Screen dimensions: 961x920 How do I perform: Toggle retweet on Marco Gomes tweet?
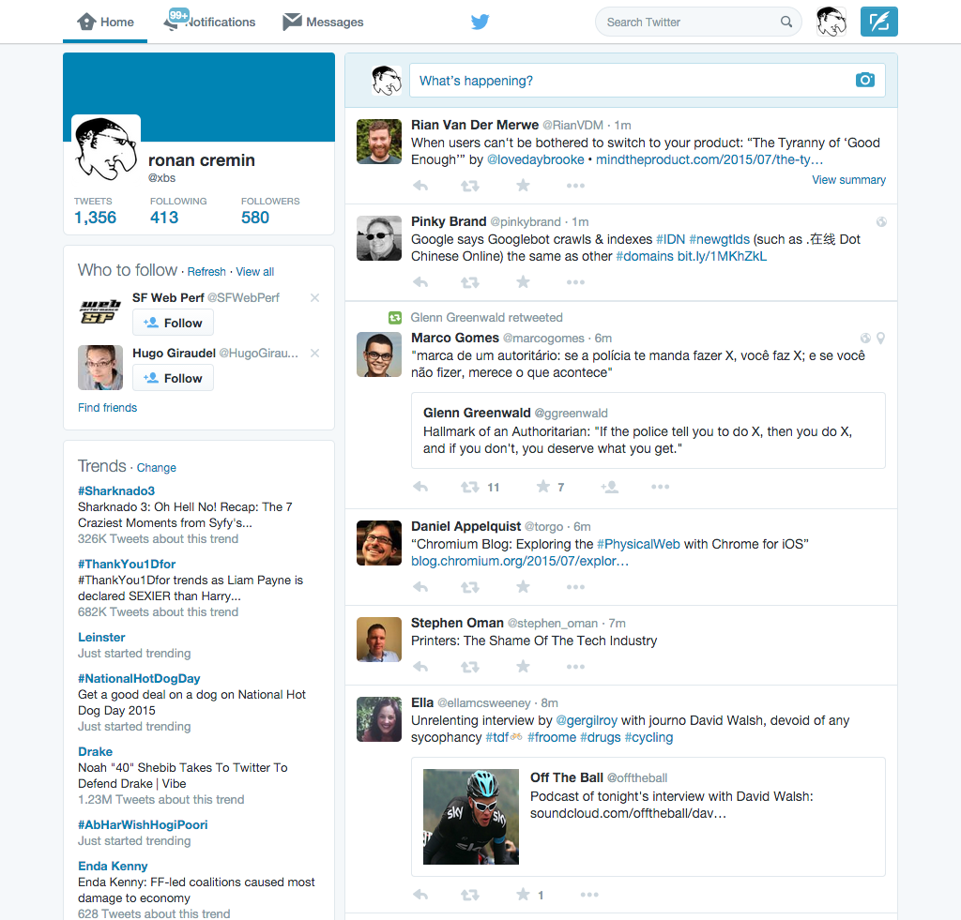470,487
